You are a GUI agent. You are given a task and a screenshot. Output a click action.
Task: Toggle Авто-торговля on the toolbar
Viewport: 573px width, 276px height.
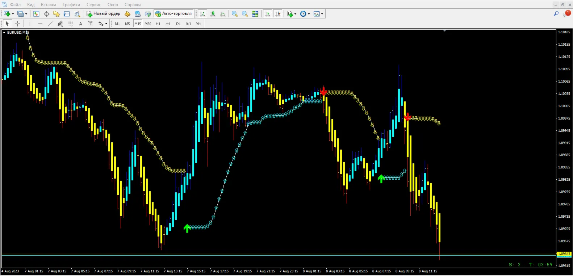173,14
